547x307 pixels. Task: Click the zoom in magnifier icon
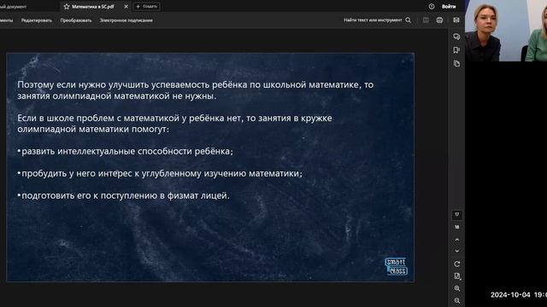click(x=457, y=288)
